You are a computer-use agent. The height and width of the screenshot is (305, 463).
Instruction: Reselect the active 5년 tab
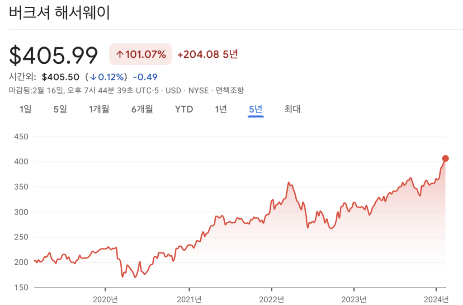tap(255, 109)
